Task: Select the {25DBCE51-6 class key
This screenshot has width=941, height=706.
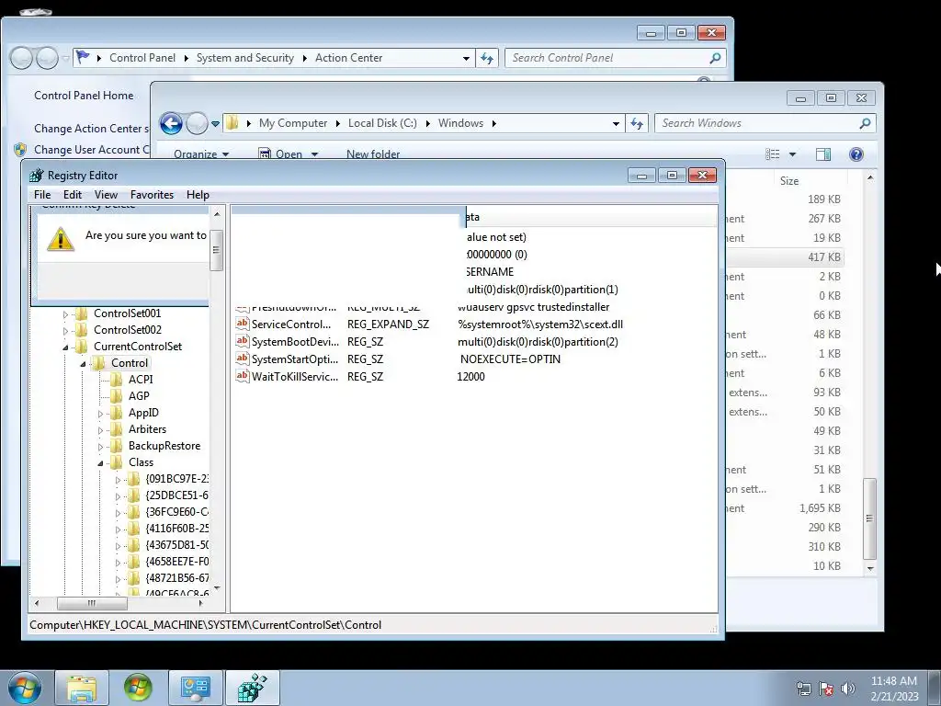Action: point(176,495)
